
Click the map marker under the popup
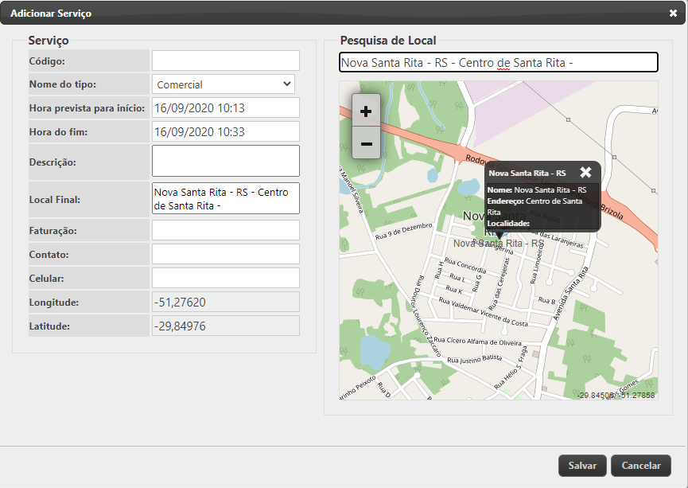(499, 235)
